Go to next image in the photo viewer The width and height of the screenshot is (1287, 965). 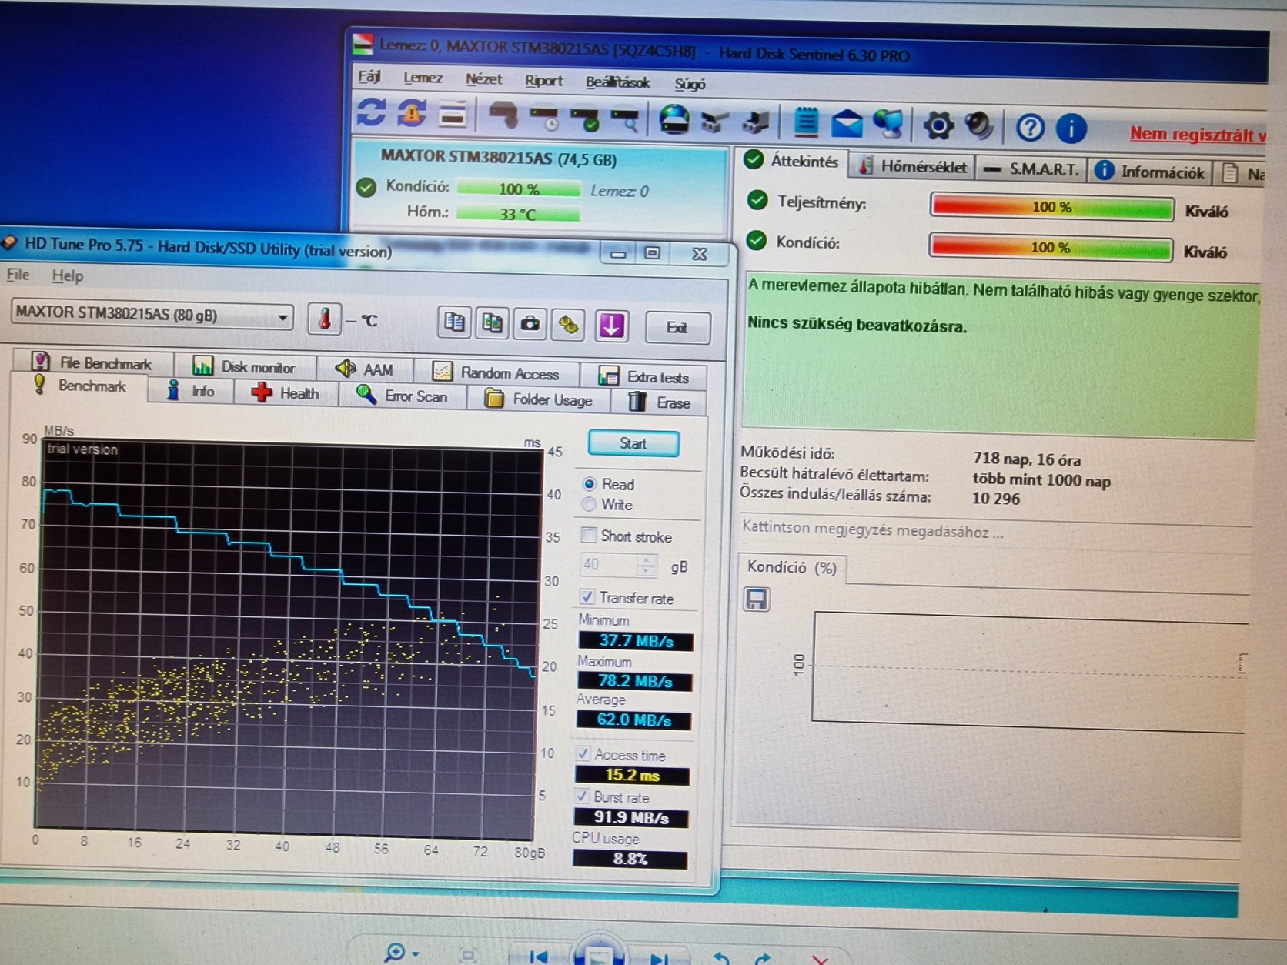[x=659, y=959]
